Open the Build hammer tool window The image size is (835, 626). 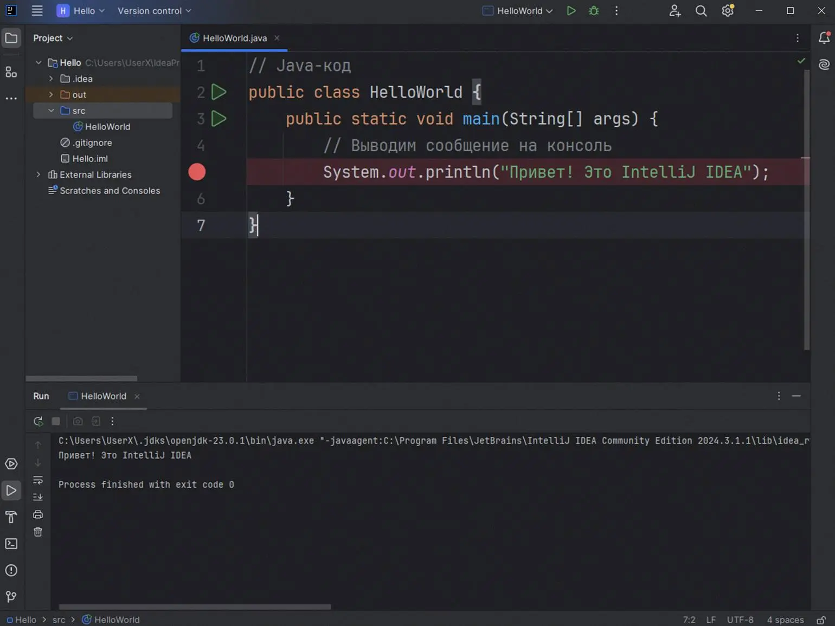click(x=11, y=517)
